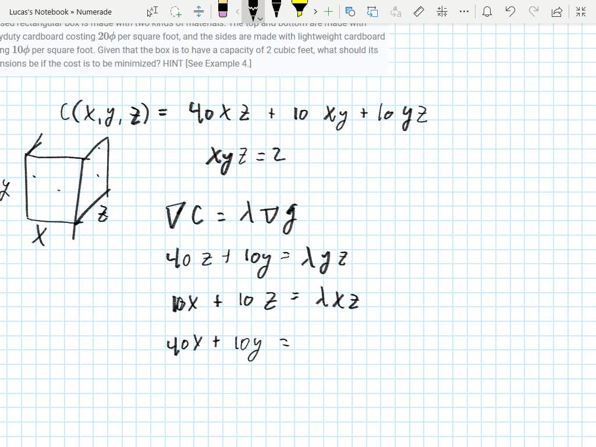Undo the last ink stroke

(x=510, y=11)
